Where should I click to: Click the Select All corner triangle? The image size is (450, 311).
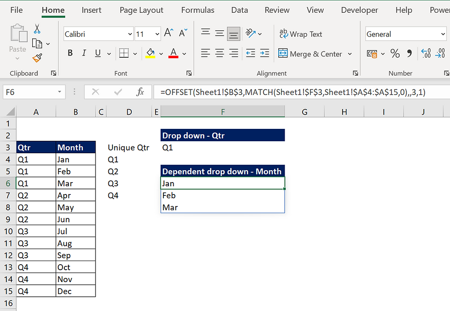pyautogui.click(x=10, y=111)
